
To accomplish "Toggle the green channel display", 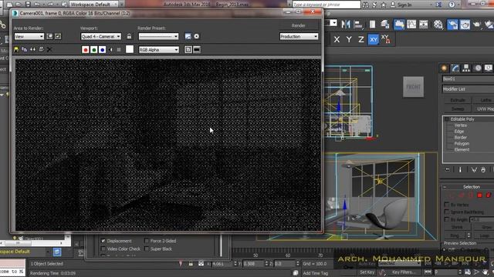I will [94, 49].
